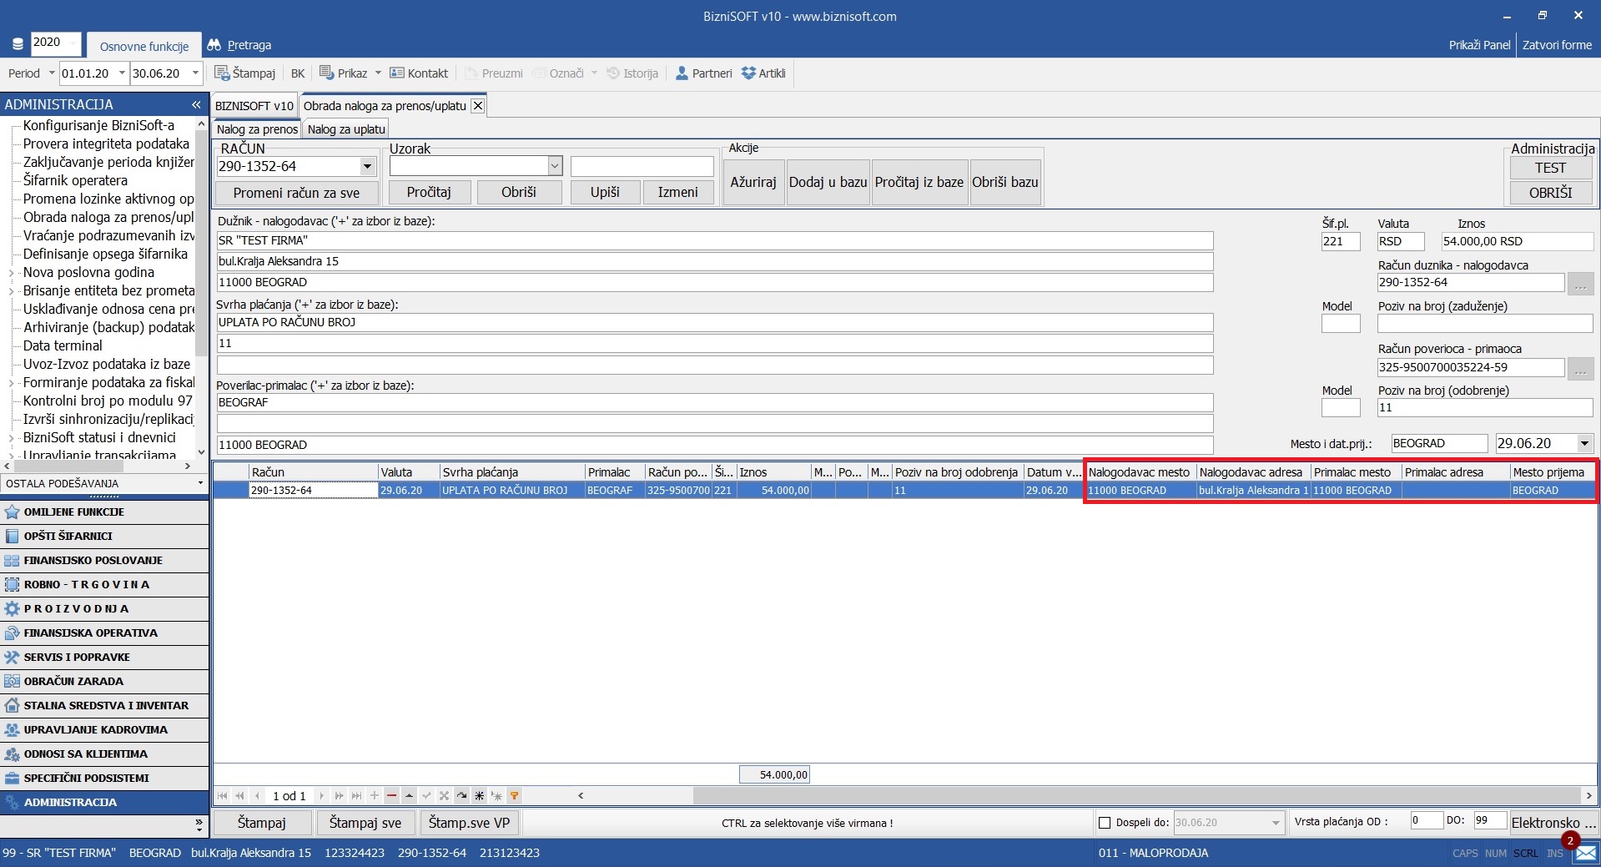
Task: Open FINANSIJSKO POSLOVANJE module
Action: 104,560
